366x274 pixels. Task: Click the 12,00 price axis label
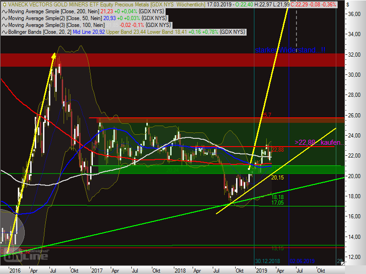[354, 257]
